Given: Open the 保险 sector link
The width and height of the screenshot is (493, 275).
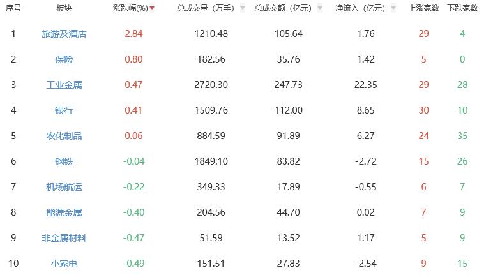Looking at the screenshot, I should click(64, 59).
